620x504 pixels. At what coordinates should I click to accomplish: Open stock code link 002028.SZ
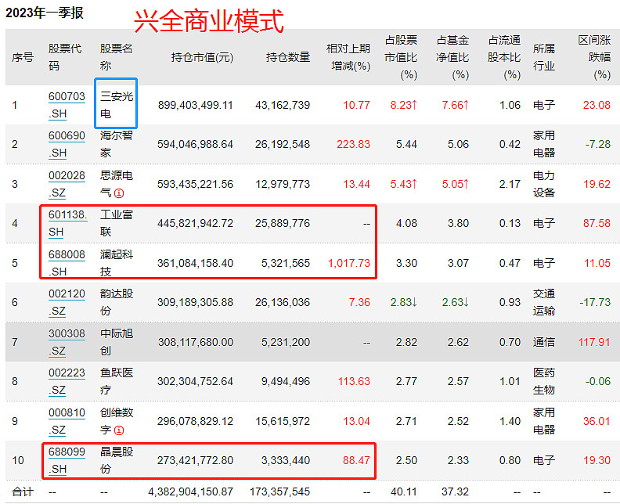coord(67,184)
